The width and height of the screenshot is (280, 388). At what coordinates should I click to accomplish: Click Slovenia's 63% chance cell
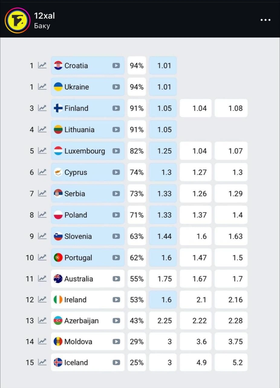coord(137,236)
